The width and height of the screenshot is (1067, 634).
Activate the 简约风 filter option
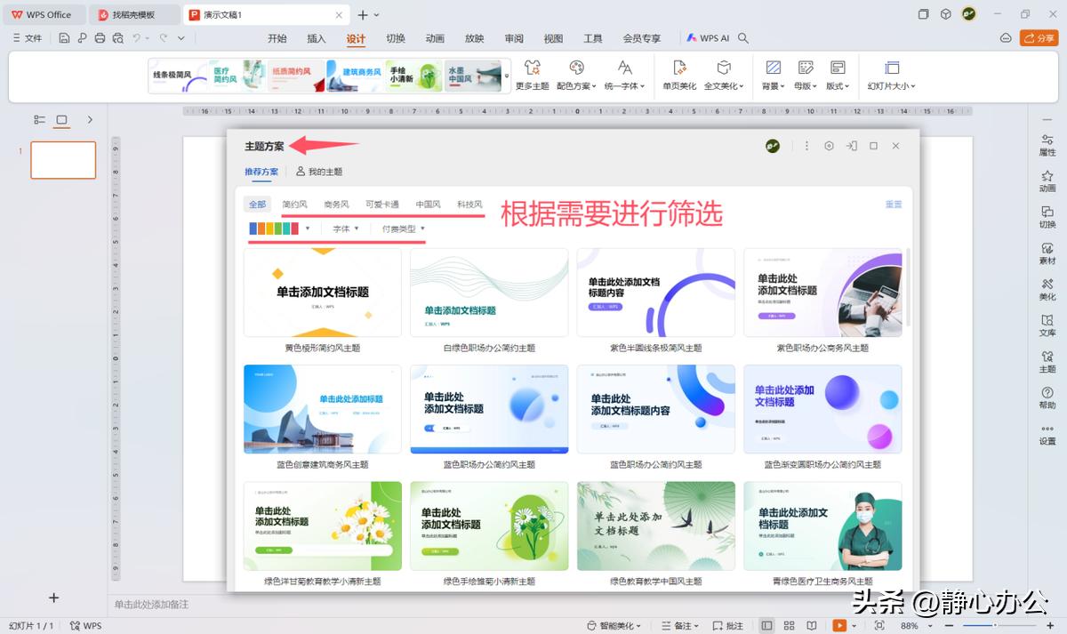coord(296,204)
